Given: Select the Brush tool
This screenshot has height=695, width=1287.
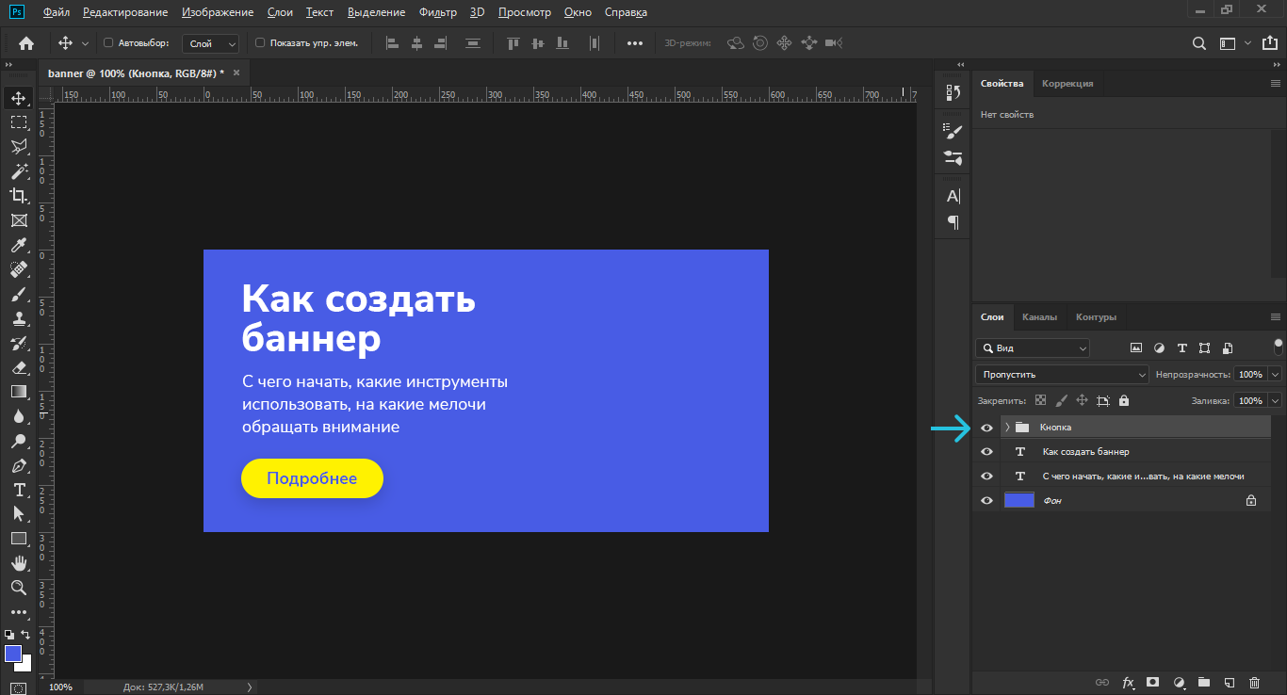Looking at the screenshot, I should point(18,294).
